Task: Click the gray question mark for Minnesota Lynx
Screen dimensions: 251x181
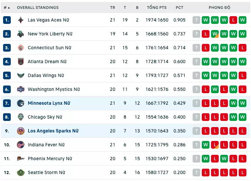Action: pyautogui.click(x=196, y=103)
